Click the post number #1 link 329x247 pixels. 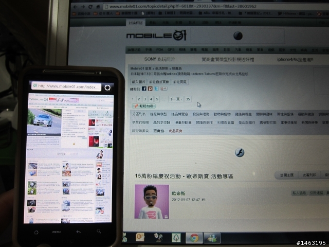[x=204, y=200]
